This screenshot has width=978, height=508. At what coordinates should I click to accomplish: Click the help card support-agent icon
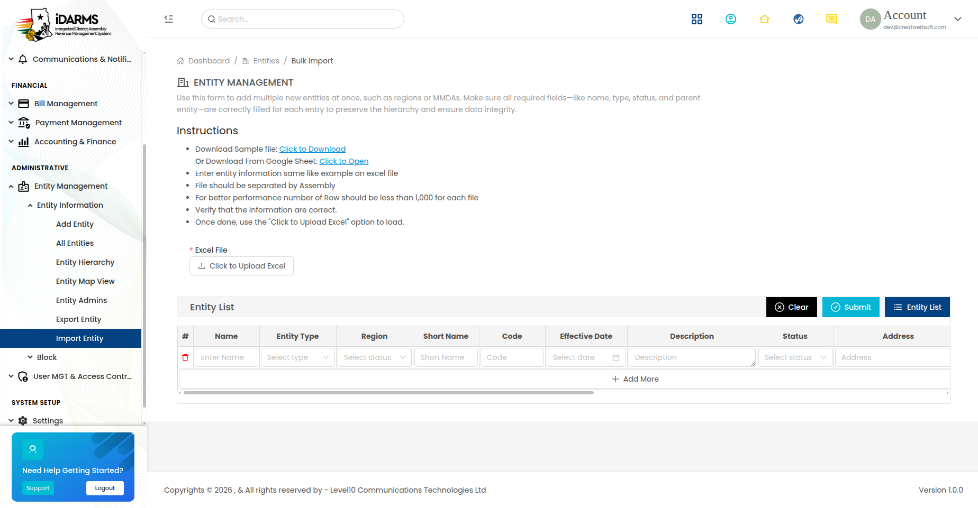pos(33,449)
